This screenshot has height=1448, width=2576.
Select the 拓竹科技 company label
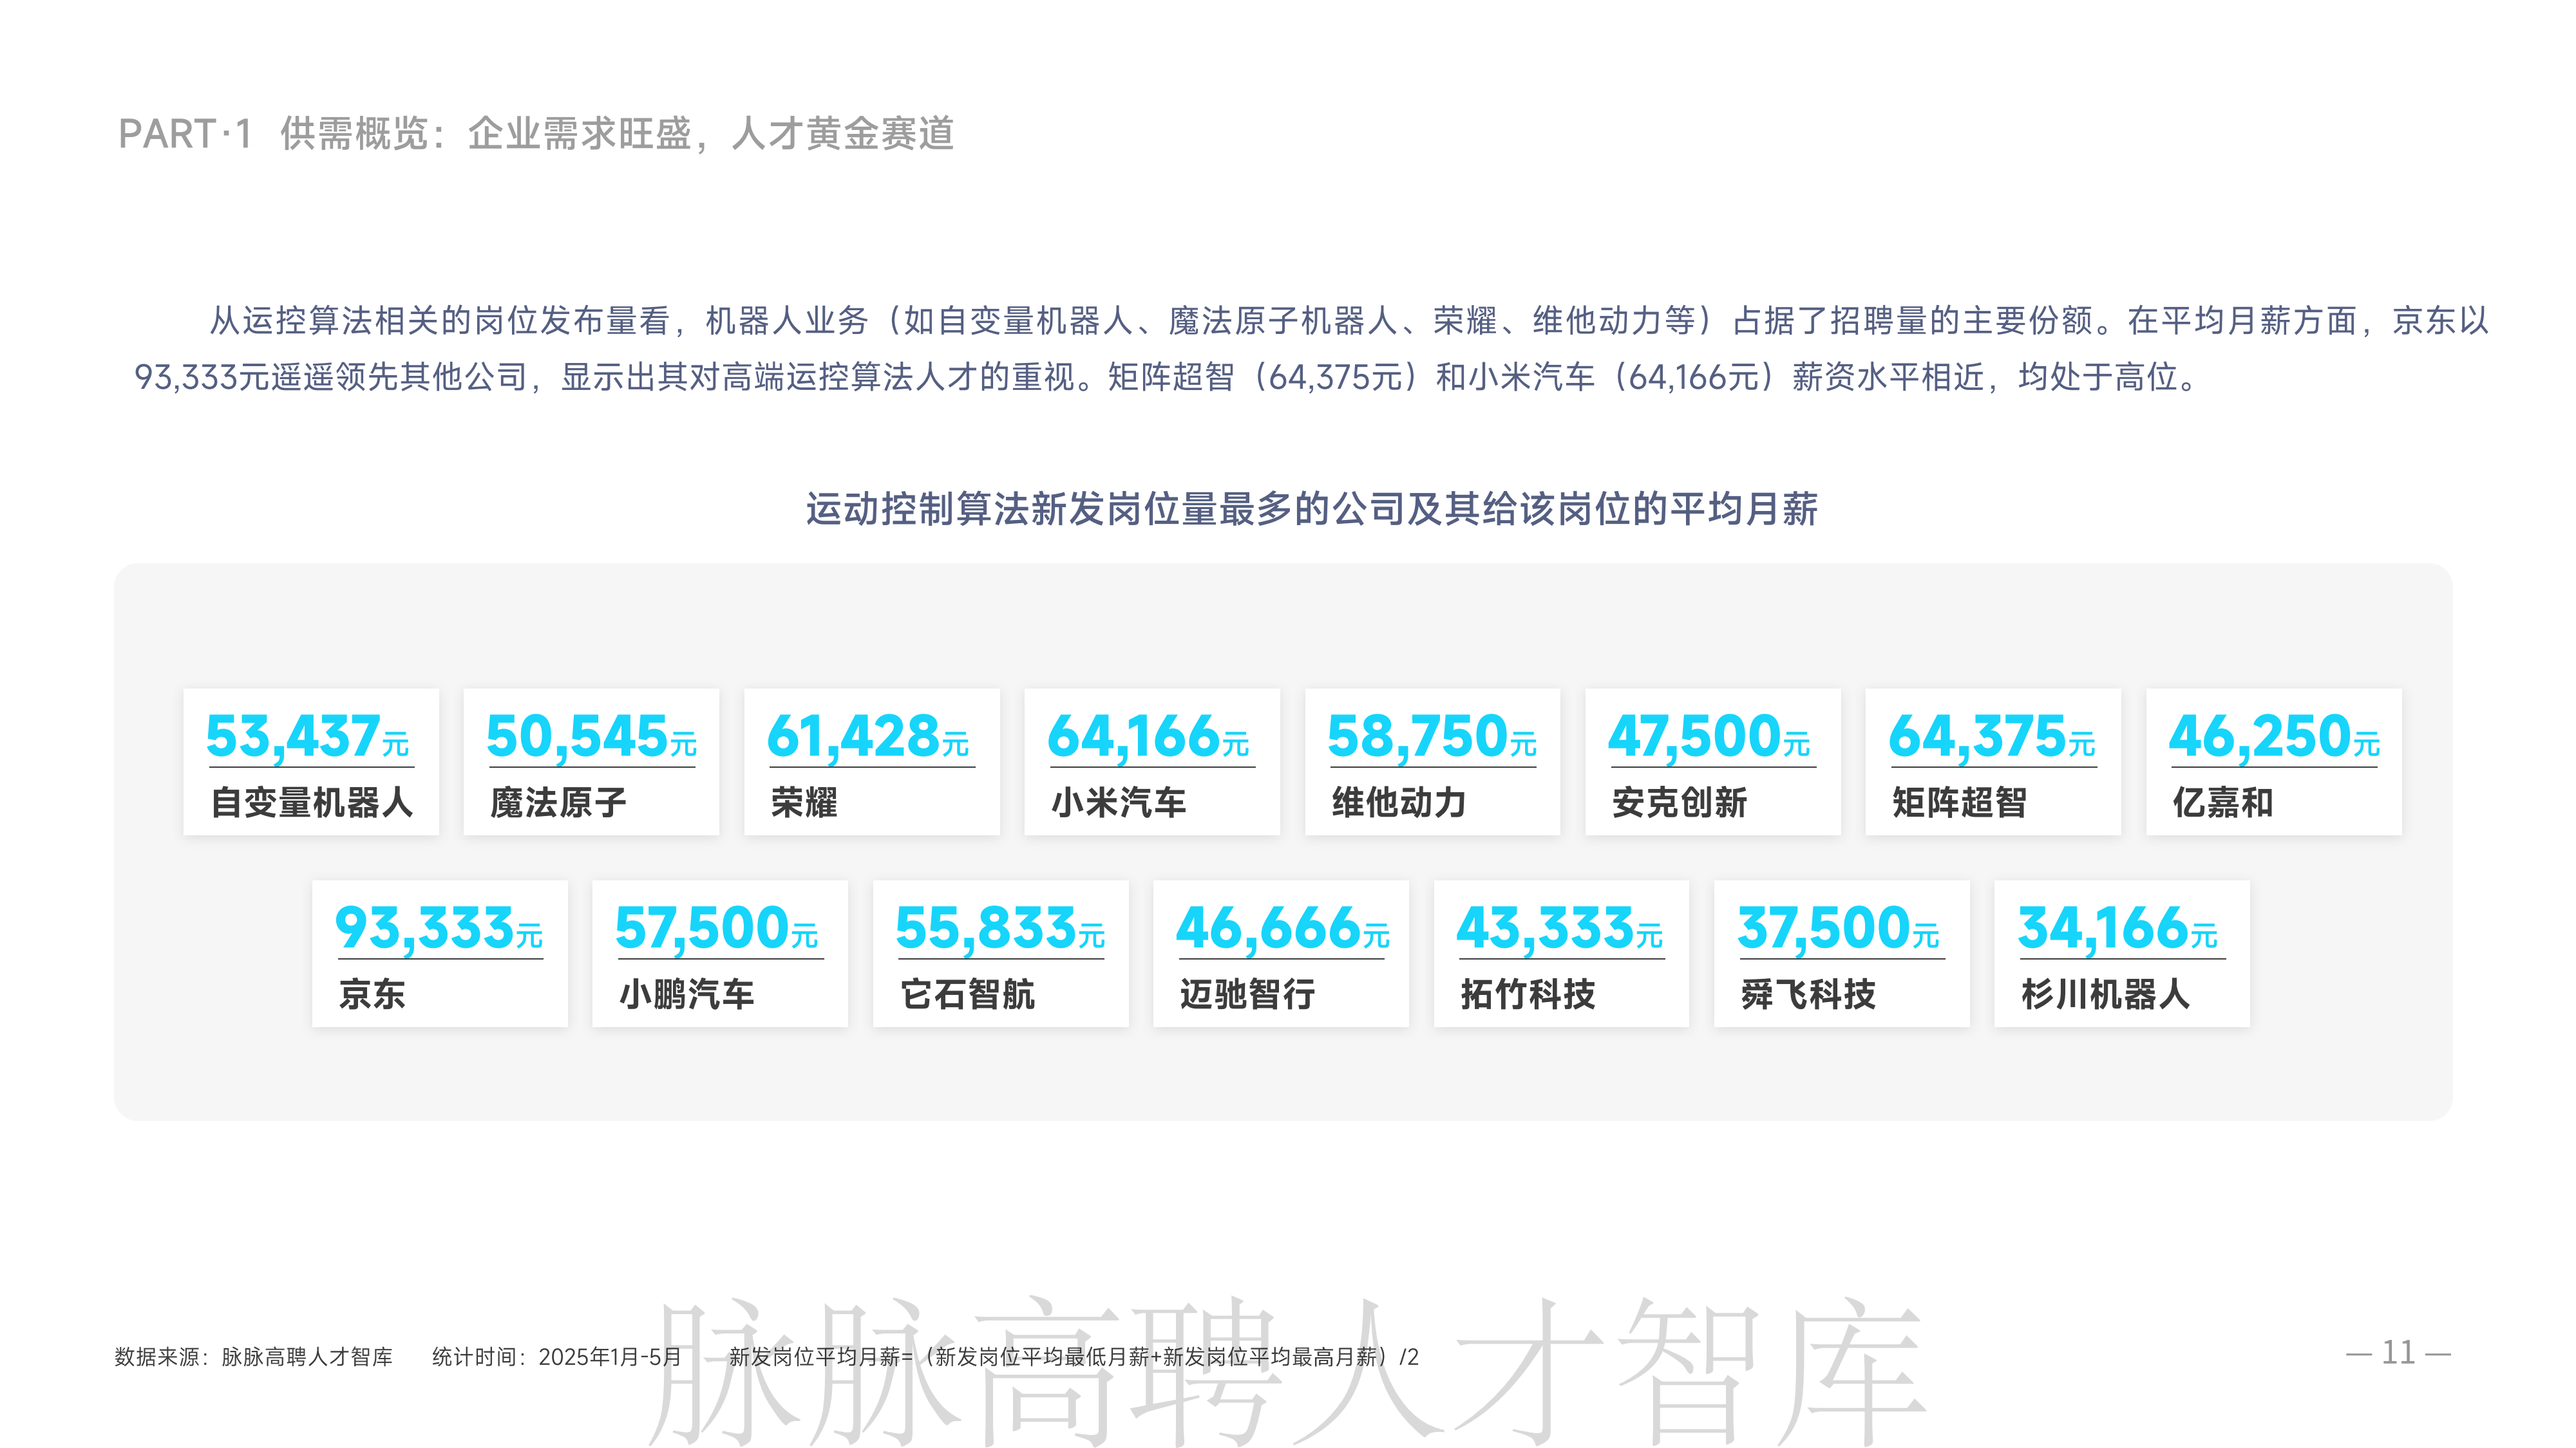point(1528,994)
